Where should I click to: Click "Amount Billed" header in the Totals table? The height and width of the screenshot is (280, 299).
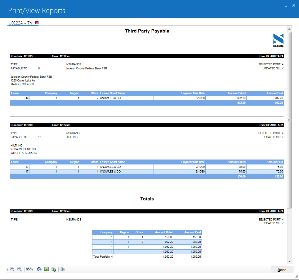point(164,232)
